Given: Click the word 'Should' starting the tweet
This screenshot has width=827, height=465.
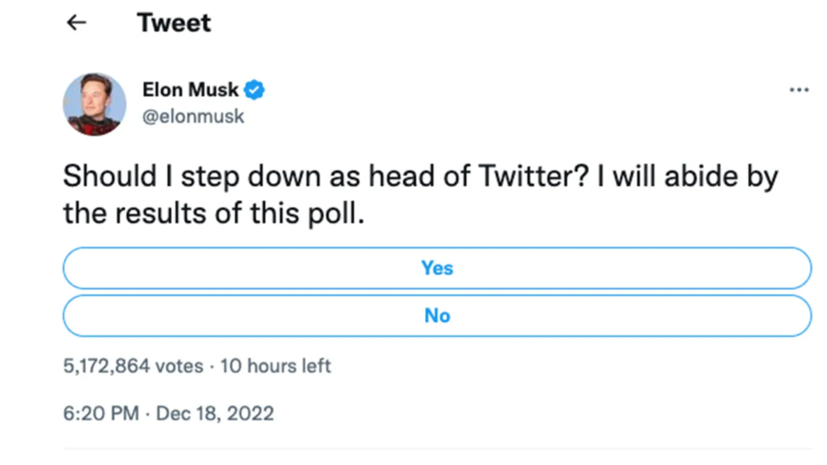Looking at the screenshot, I should (x=110, y=177).
